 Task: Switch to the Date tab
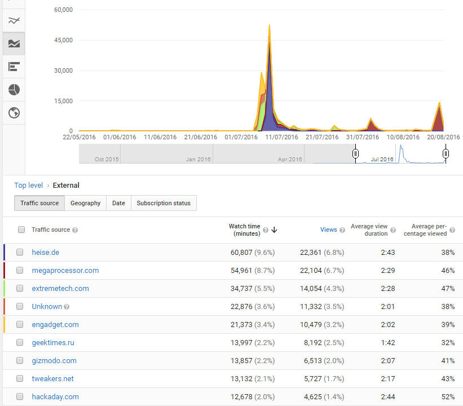tap(118, 203)
